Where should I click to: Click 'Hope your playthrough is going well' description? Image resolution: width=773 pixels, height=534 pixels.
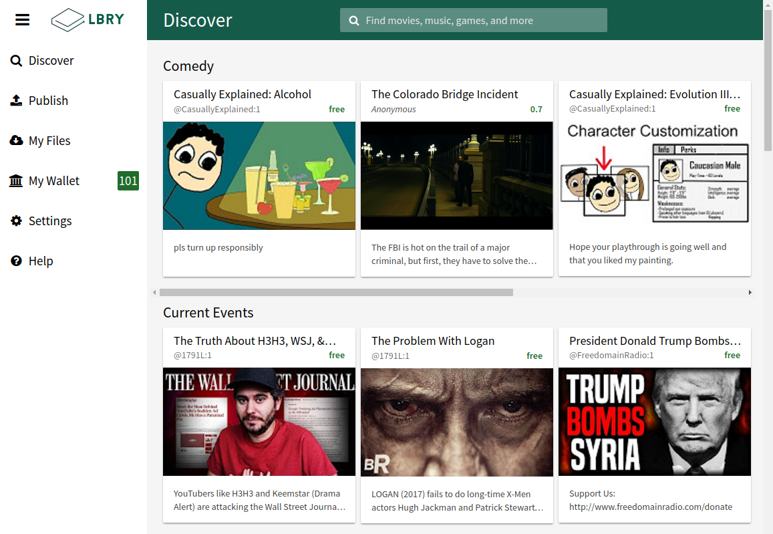648,253
